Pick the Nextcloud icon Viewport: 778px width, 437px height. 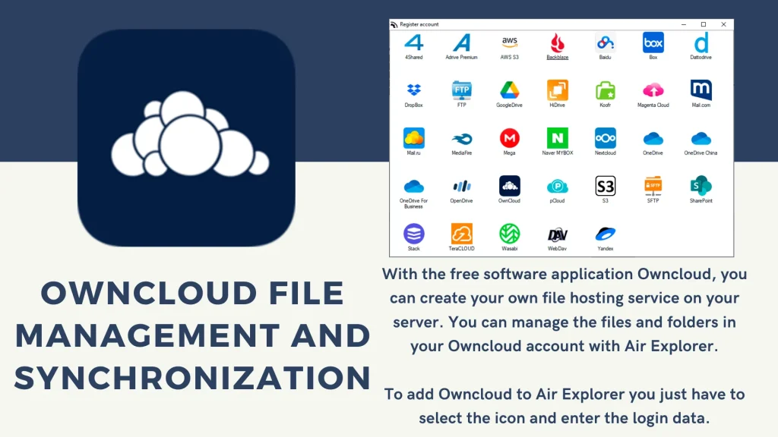605,138
